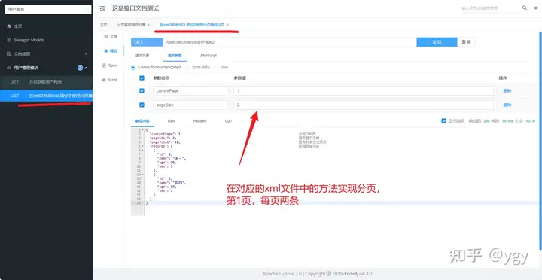Toggle the select-all checkbox in parameter header
Viewport: 542px width, 280px height.
point(142,78)
